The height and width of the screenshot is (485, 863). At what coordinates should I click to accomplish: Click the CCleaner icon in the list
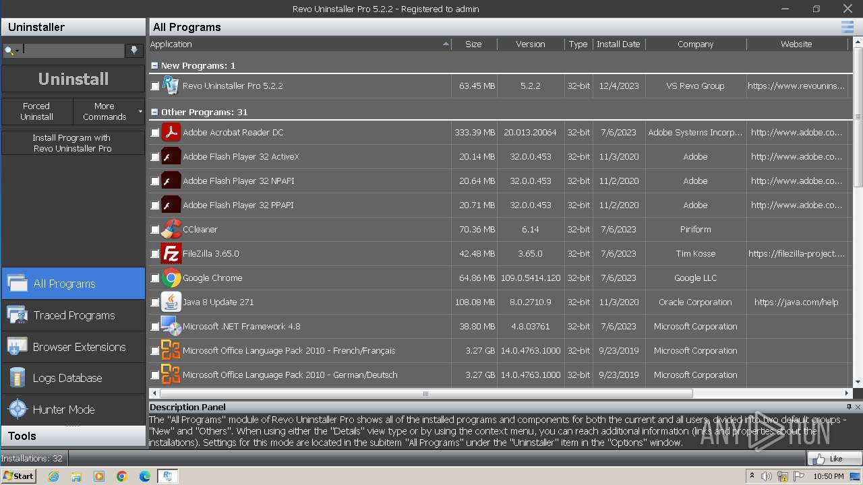pos(171,229)
